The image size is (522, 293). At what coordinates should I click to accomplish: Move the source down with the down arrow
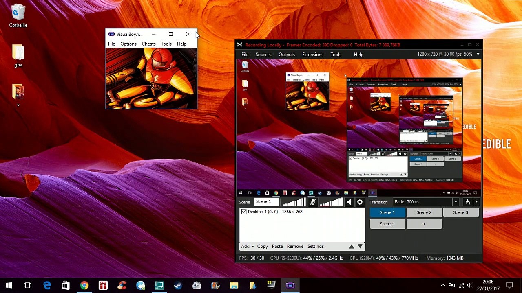point(360,246)
